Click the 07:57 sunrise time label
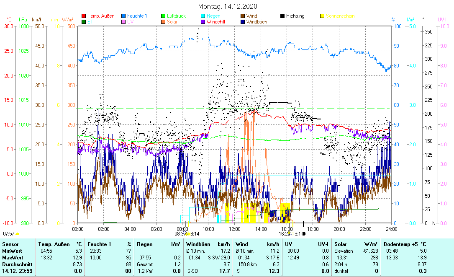Screen dimensions: 454x277 (x=9, y=233)
